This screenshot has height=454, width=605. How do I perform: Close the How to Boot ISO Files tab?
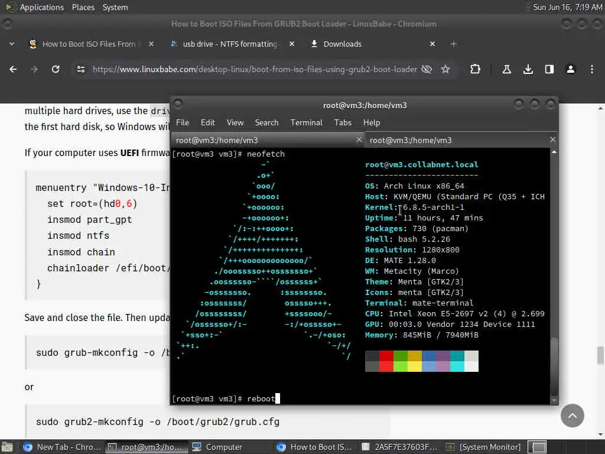(151, 44)
